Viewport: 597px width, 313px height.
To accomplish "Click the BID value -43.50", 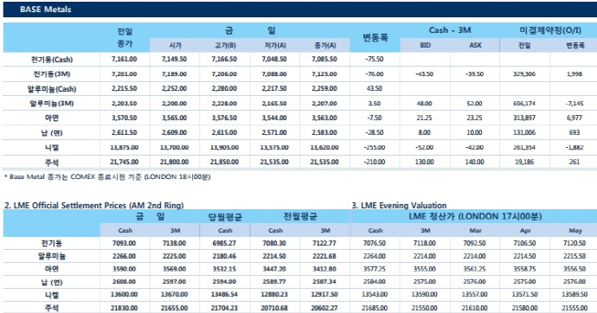I will pos(424,74).
